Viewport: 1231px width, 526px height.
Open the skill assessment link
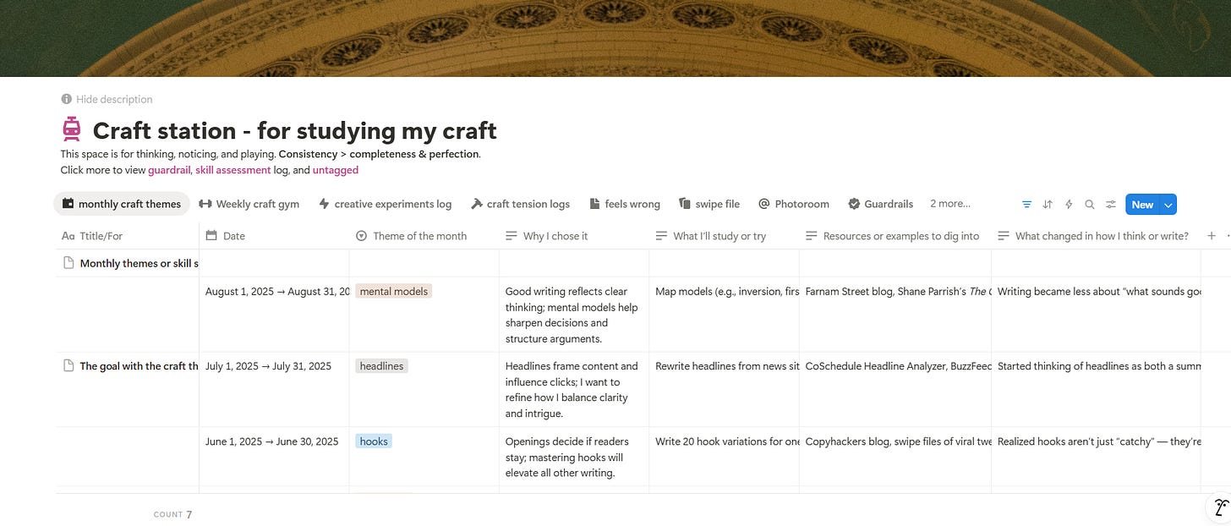(x=233, y=170)
